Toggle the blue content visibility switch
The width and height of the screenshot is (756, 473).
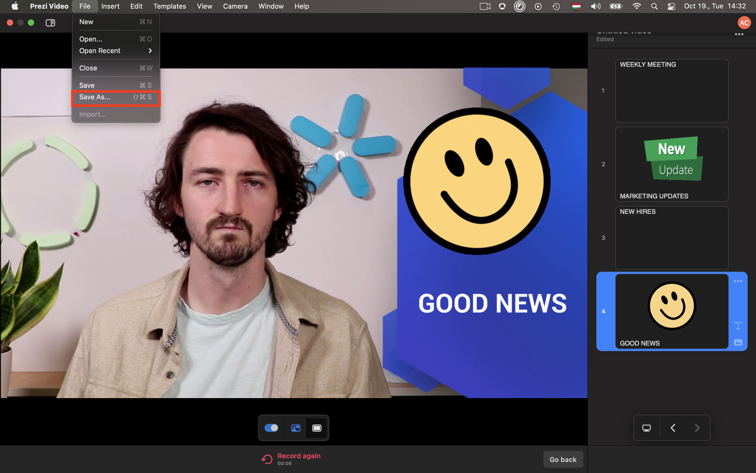point(271,428)
